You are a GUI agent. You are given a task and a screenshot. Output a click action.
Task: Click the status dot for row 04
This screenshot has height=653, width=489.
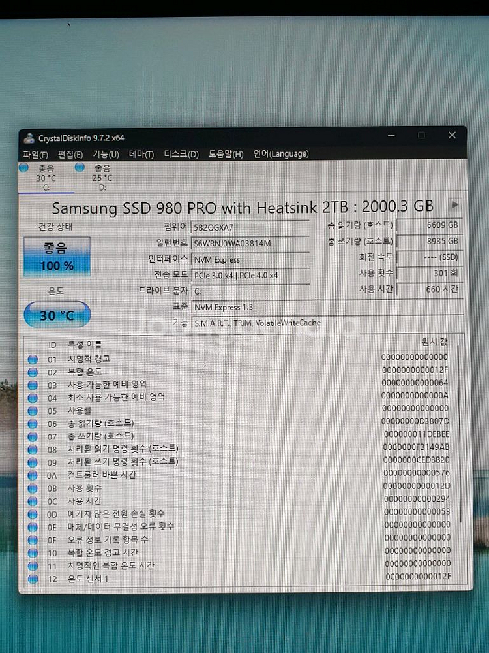[x=33, y=398]
